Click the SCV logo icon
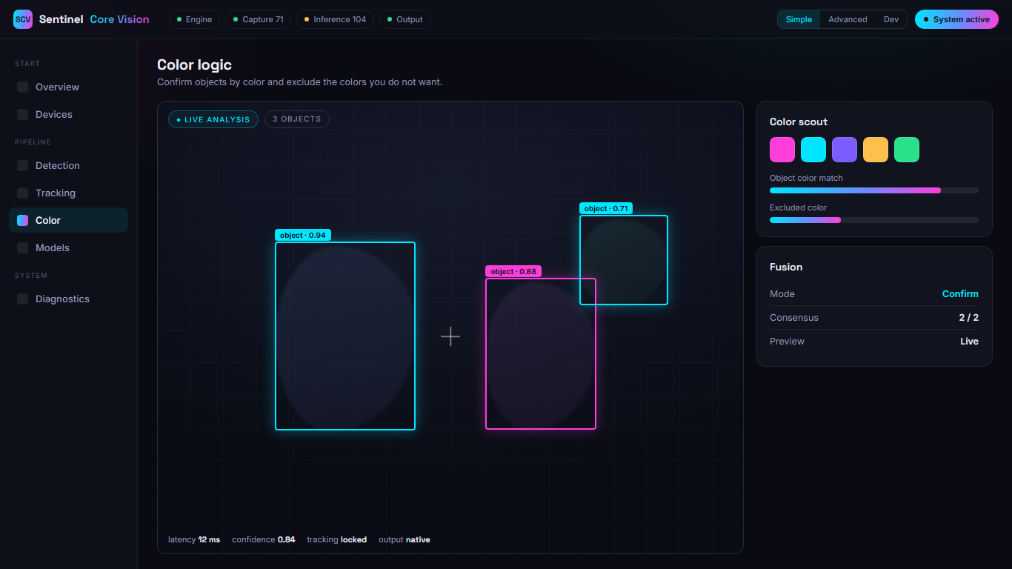The height and width of the screenshot is (569, 1012). point(23,19)
